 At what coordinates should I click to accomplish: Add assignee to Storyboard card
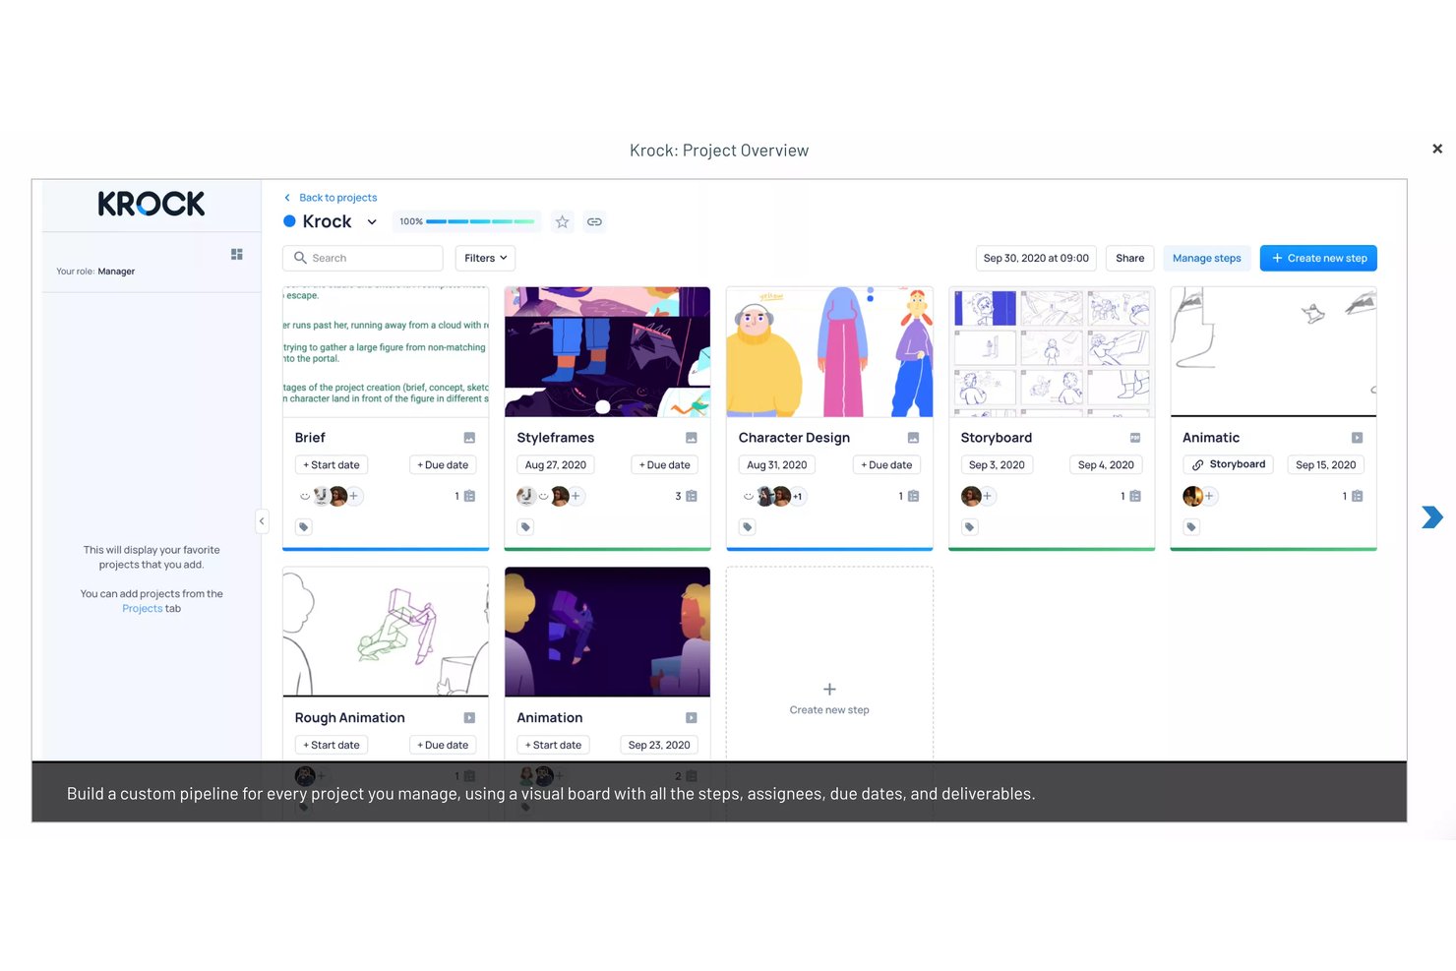[988, 497]
